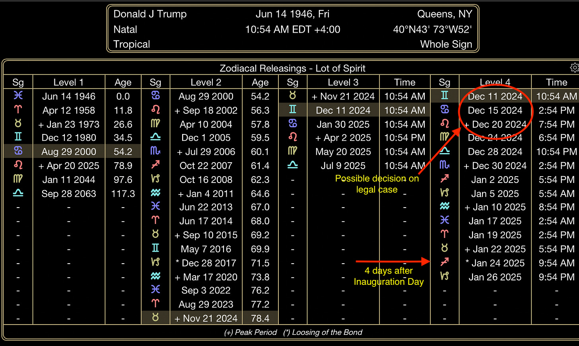Click age value 78.4
Viewport: 579px width, 346px height.
coord(260,318)
